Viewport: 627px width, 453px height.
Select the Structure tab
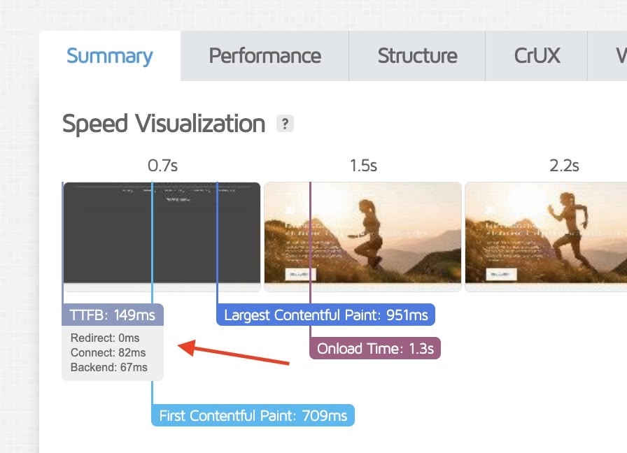[x=417, y=56]
